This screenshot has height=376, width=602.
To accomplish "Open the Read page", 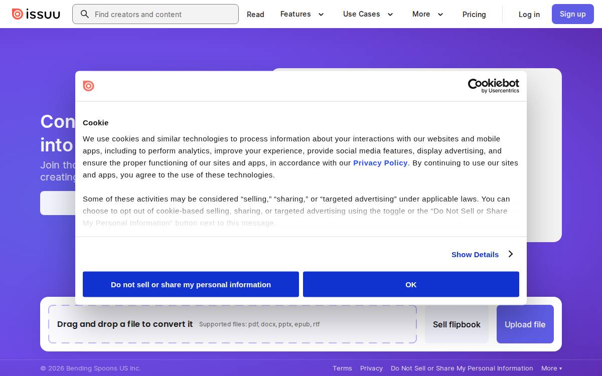I will 255,15.
